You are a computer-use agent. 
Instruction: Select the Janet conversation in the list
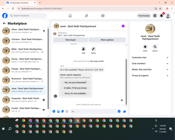(x=23, y=90)
